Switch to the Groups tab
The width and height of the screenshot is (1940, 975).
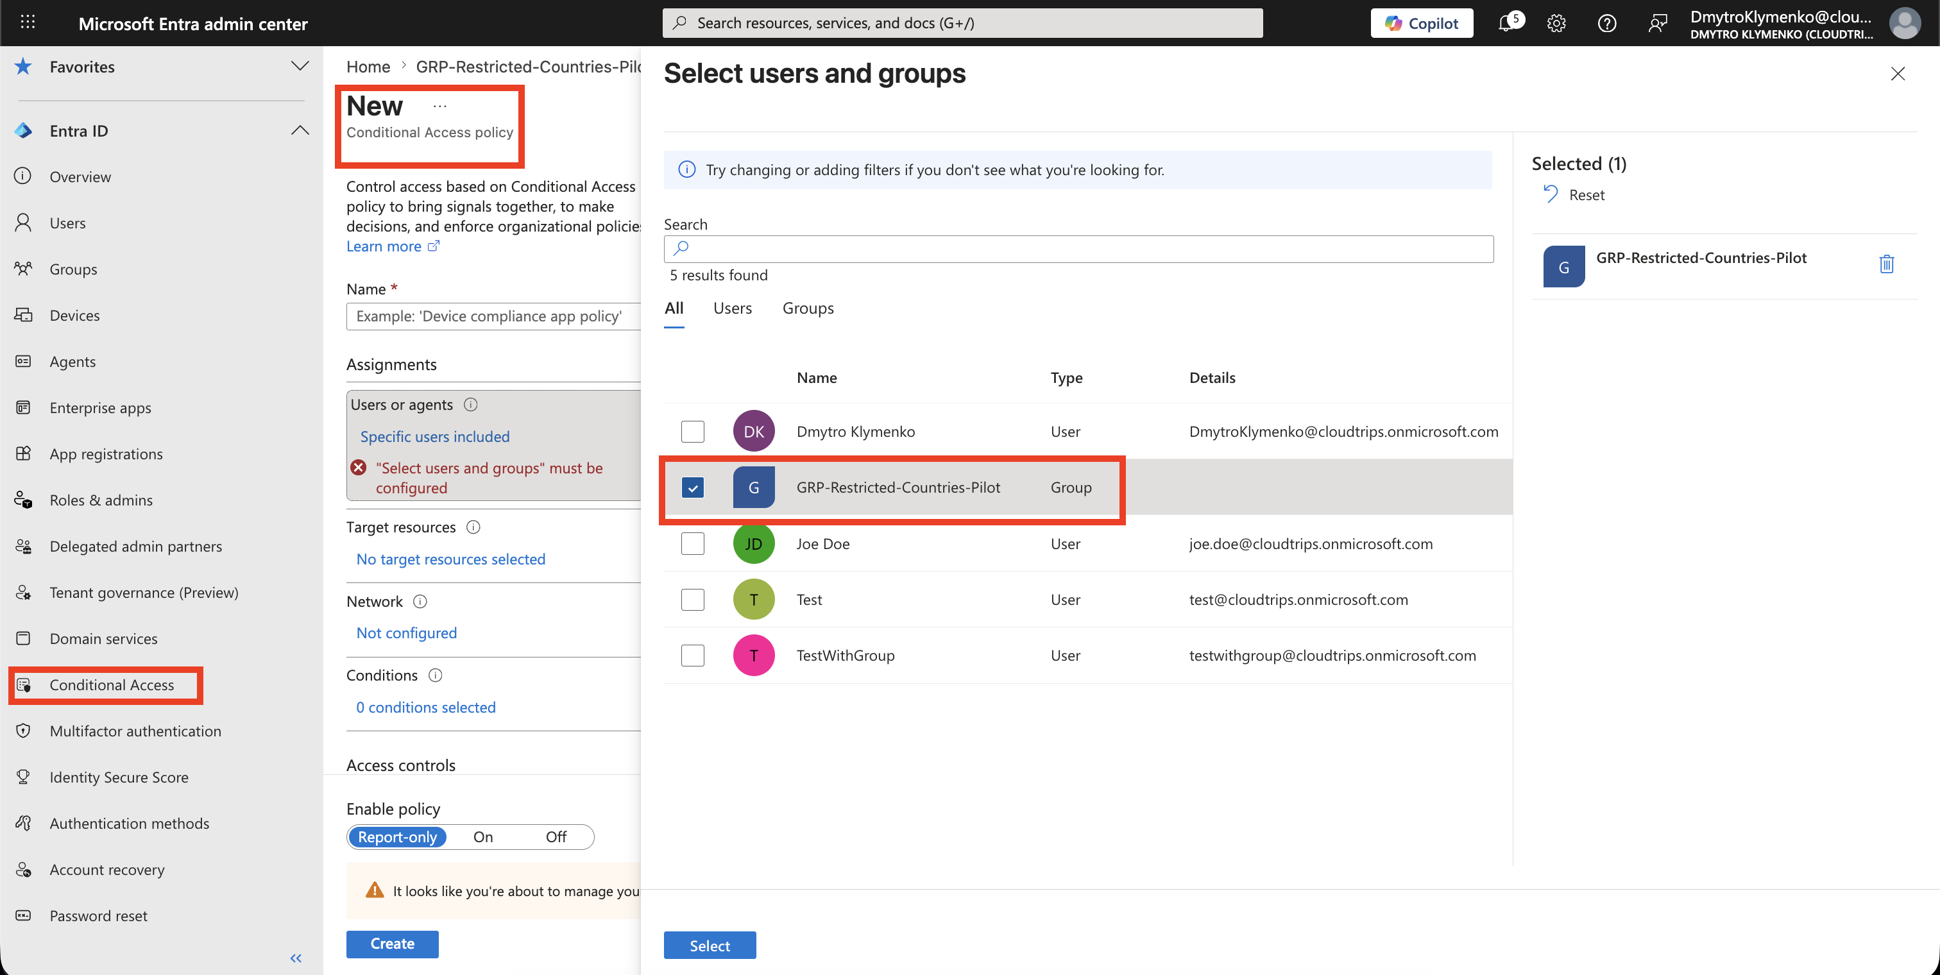point(807,308)
